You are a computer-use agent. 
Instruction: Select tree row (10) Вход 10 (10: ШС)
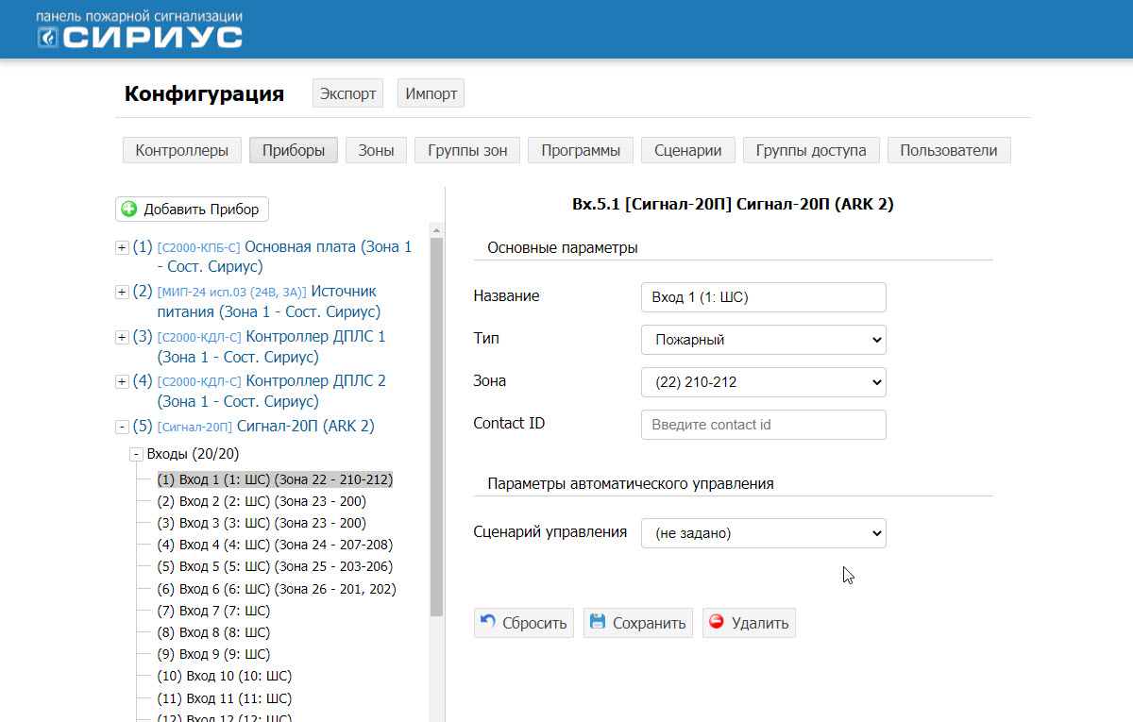(x=225, y=676)
